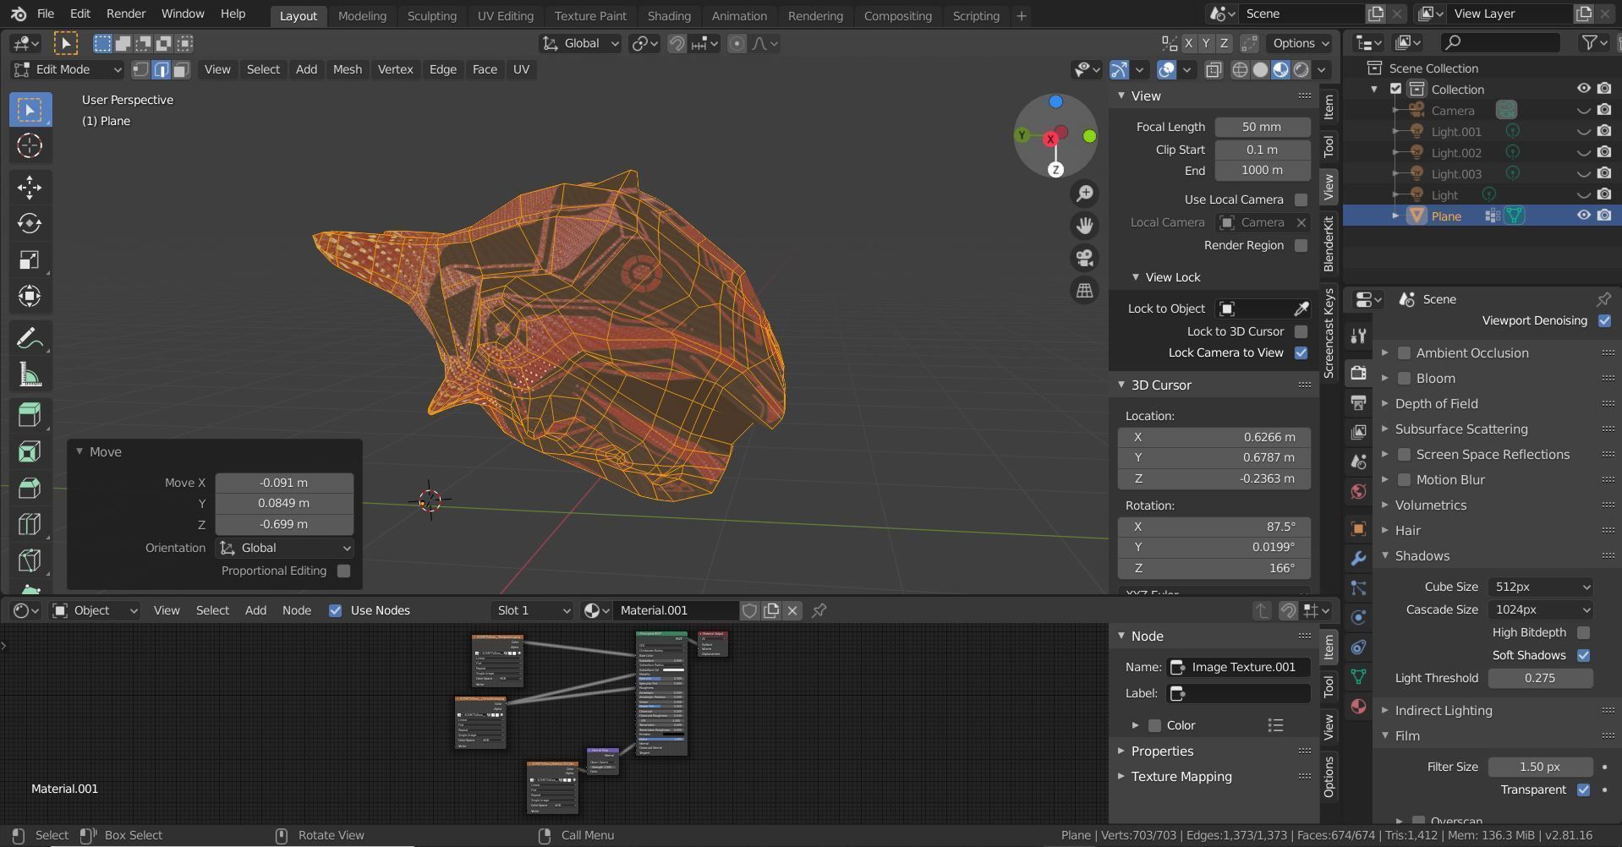Open the Options popover button
1622x847 pixels.
(1301, 43)
